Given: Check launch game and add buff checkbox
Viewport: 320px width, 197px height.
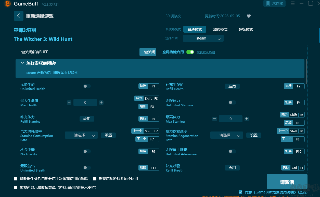Looking at the screenshot, I should click(95, 179).
